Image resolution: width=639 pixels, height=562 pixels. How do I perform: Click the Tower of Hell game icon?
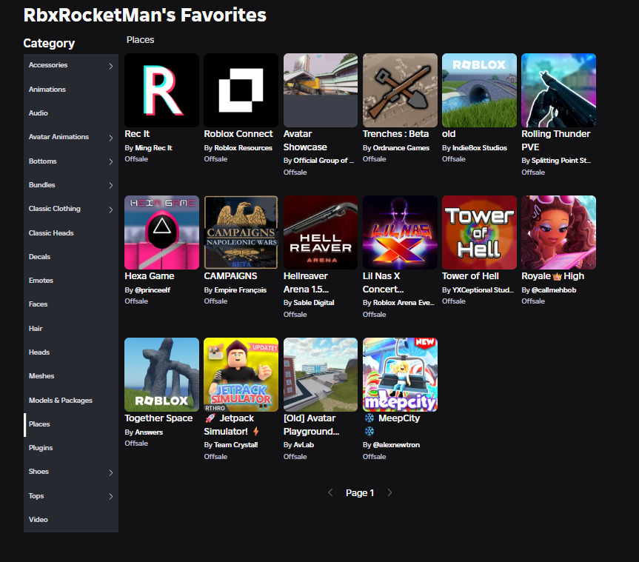tap(479, 233)
